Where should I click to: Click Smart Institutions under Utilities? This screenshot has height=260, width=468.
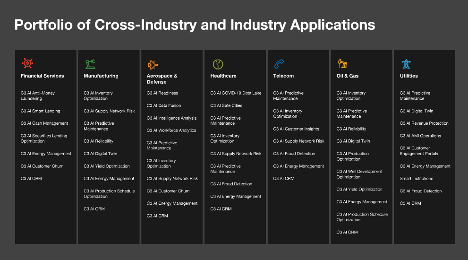[417, 178]
